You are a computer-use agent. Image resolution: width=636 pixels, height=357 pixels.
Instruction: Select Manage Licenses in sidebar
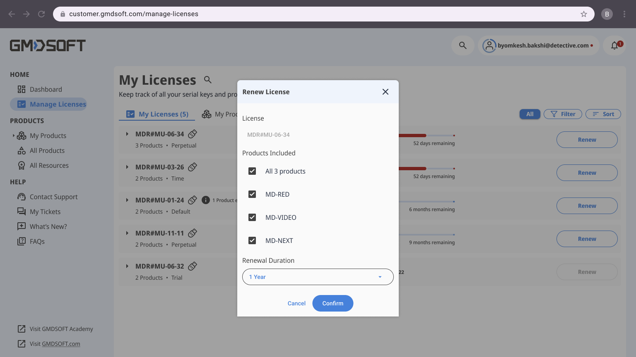click(48, 104)
